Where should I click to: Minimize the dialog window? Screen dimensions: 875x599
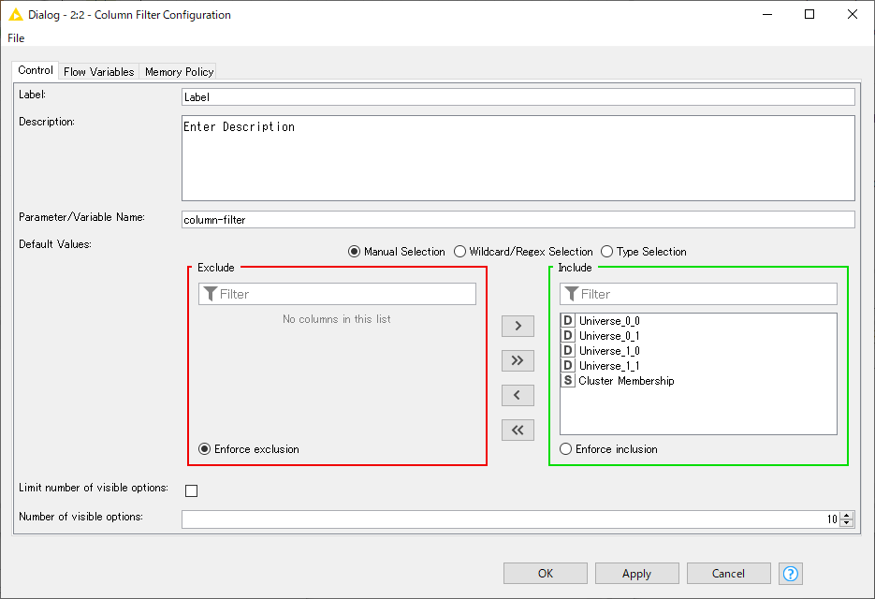coord(767,14)
